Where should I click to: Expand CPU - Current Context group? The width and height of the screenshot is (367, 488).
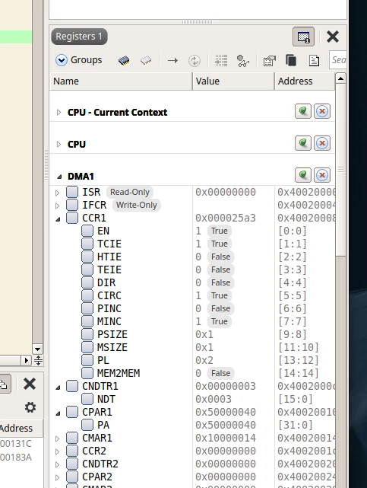(59, 112)
